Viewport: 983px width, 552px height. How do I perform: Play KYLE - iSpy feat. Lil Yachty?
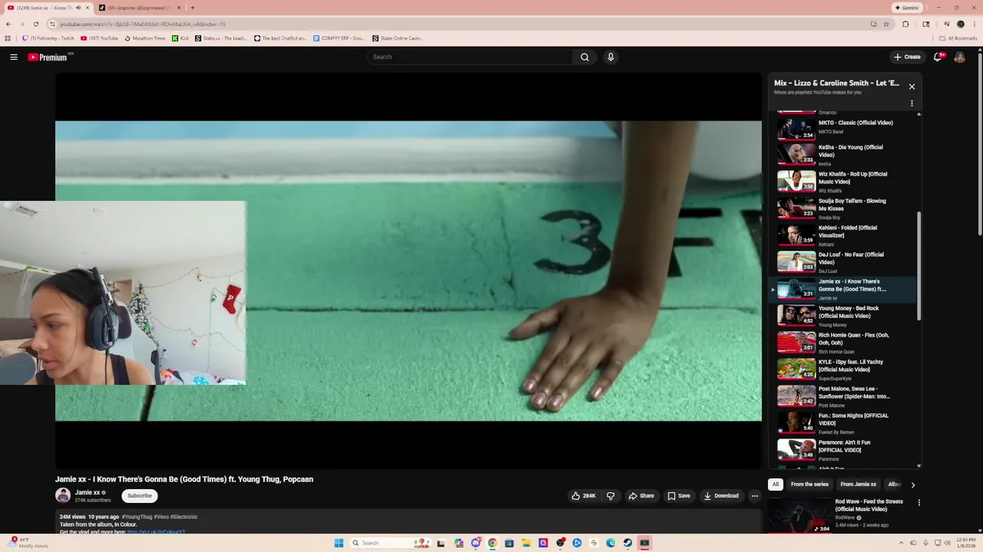[845, 369]
